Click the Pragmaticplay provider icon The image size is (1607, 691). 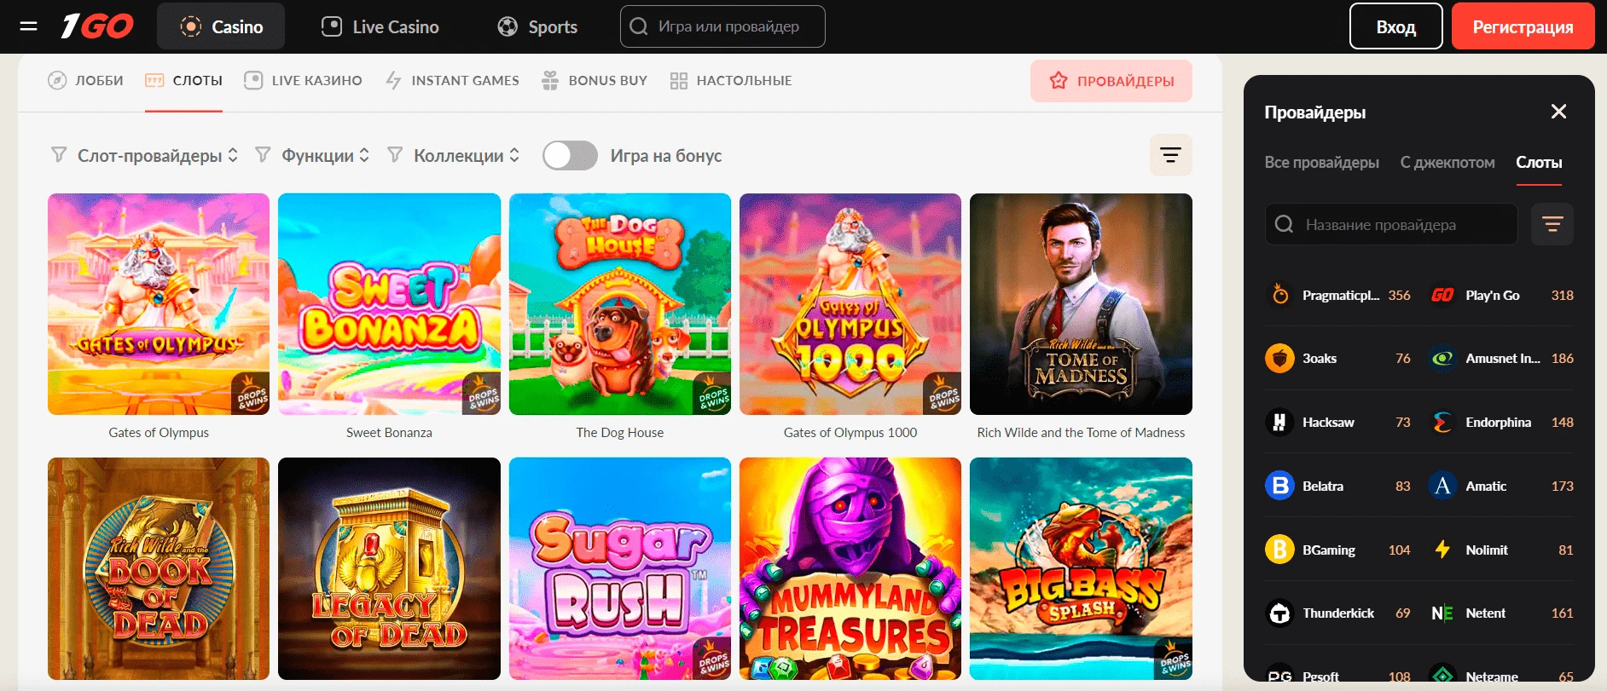[1279, 295]
